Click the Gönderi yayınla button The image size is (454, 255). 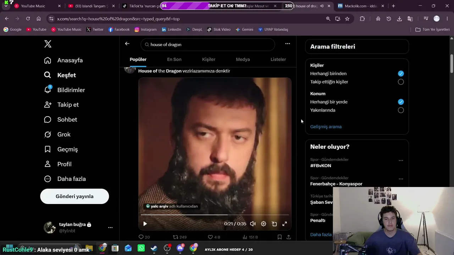[x=74, y=196]
